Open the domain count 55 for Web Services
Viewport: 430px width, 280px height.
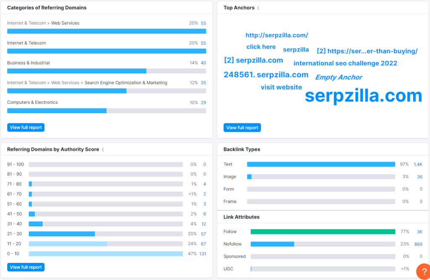click(203, 23)
